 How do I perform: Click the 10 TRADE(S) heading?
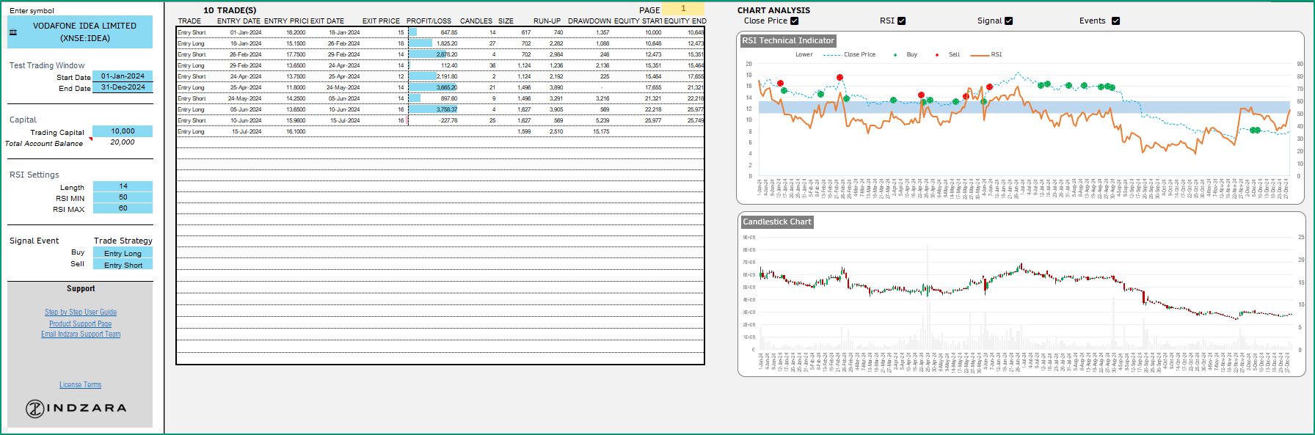[230, 10]
